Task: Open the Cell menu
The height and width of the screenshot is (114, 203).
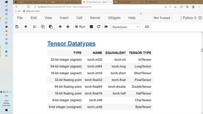Action: tap(79, 18)
